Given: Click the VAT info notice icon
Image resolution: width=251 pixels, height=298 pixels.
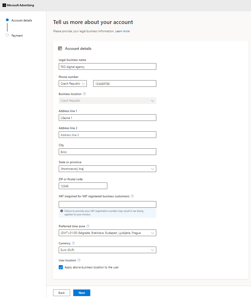Looking at the screenshot, I should pyautogui.click(x=62, y=211).
